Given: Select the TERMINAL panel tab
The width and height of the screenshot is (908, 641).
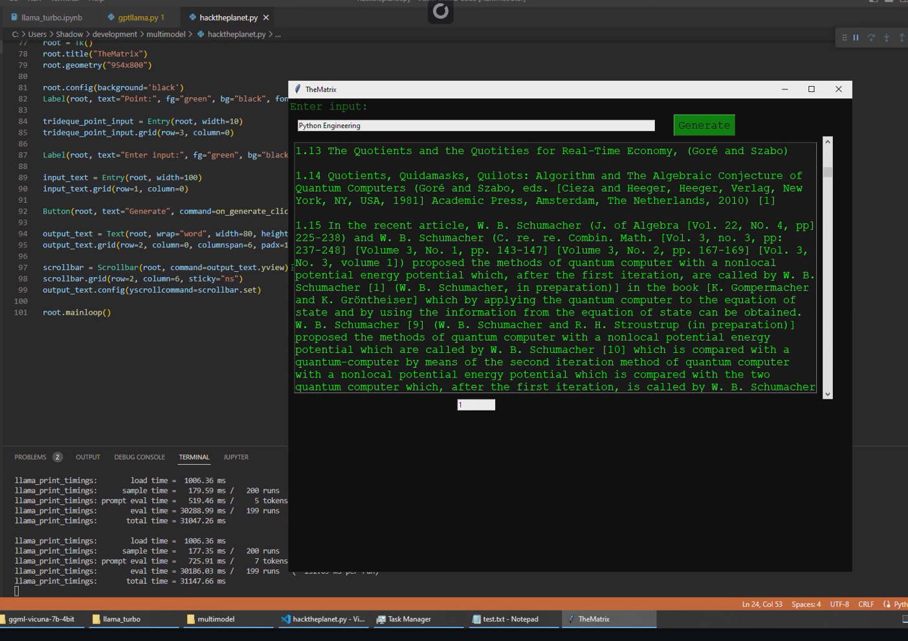Looking at the screenshot, I should pos(194,457).
